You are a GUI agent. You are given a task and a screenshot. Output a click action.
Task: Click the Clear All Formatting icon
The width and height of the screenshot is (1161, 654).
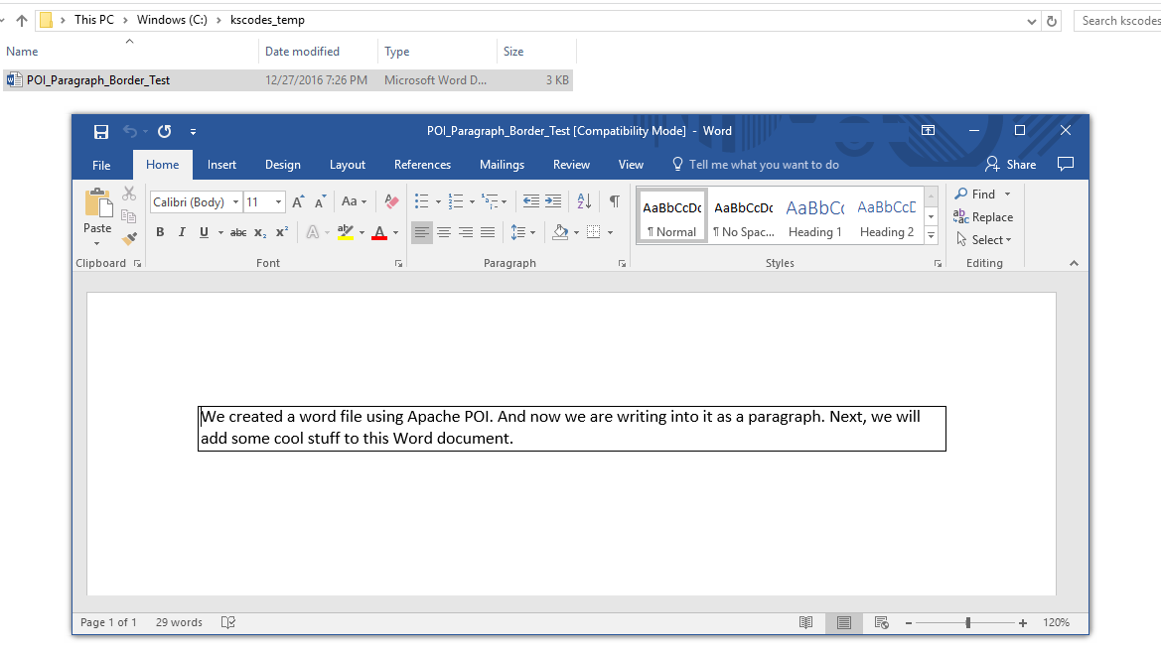[391, 201]
